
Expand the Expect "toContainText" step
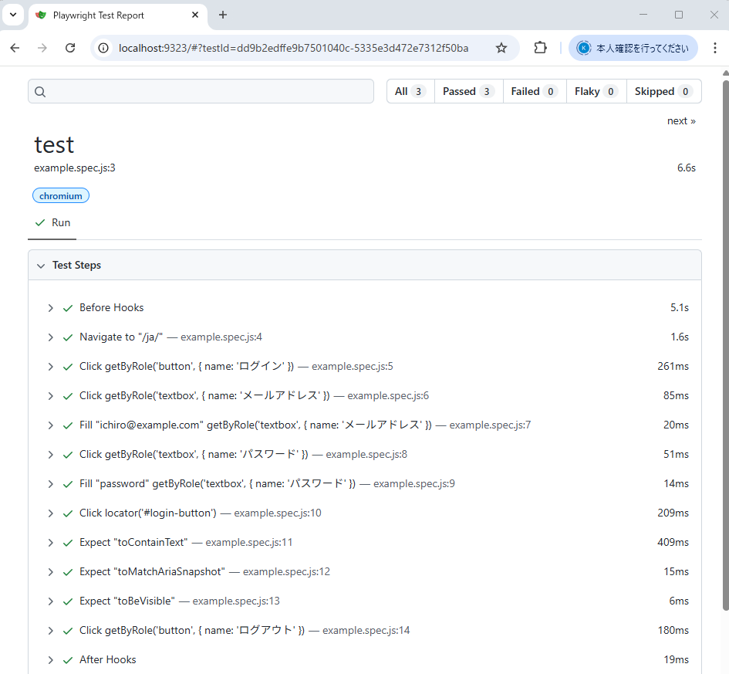[x=51, y=542]
